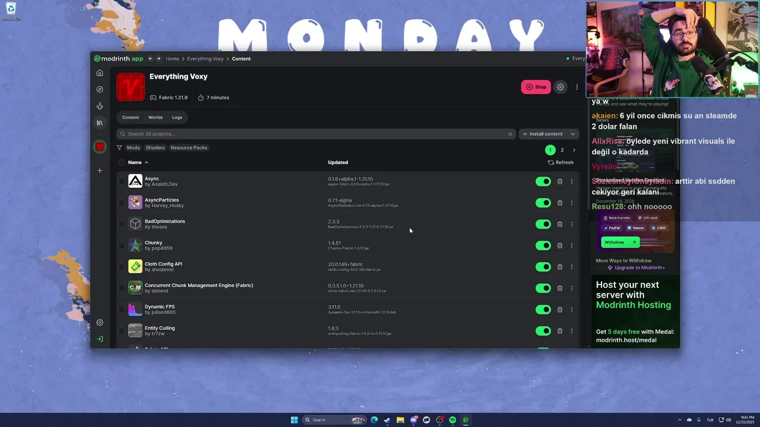The width and height of the screenshot is (760, 427).
Task: Click the Everything Voxy breadcrumb
Action: [x=205, y=59]
